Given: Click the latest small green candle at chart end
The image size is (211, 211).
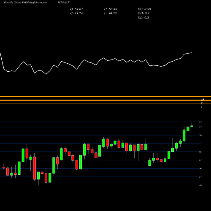Looking at the screenshot, I should pos(192,126).
